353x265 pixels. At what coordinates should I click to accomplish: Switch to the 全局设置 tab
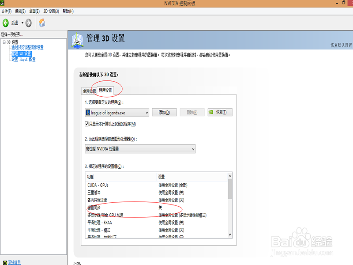[x=90, y=91]
